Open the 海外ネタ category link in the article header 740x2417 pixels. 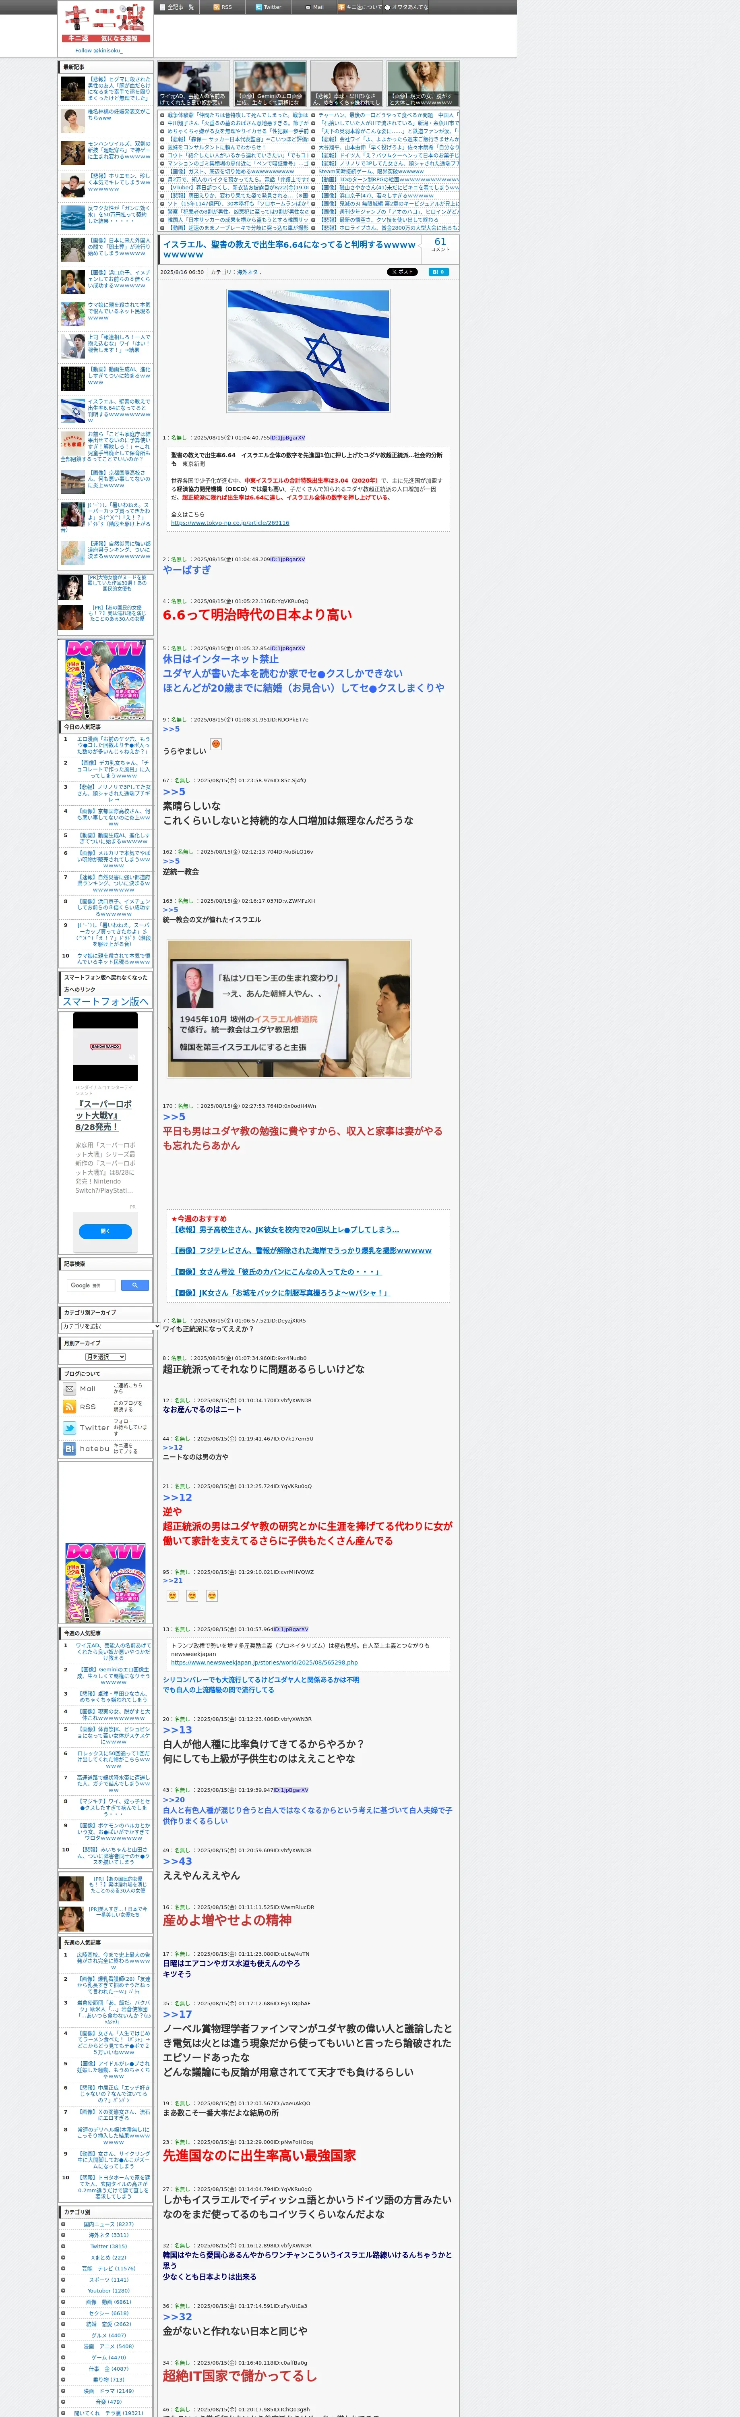coord(248,272)
